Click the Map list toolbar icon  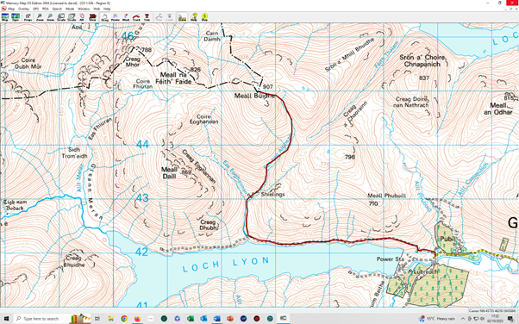coord(5,17)
